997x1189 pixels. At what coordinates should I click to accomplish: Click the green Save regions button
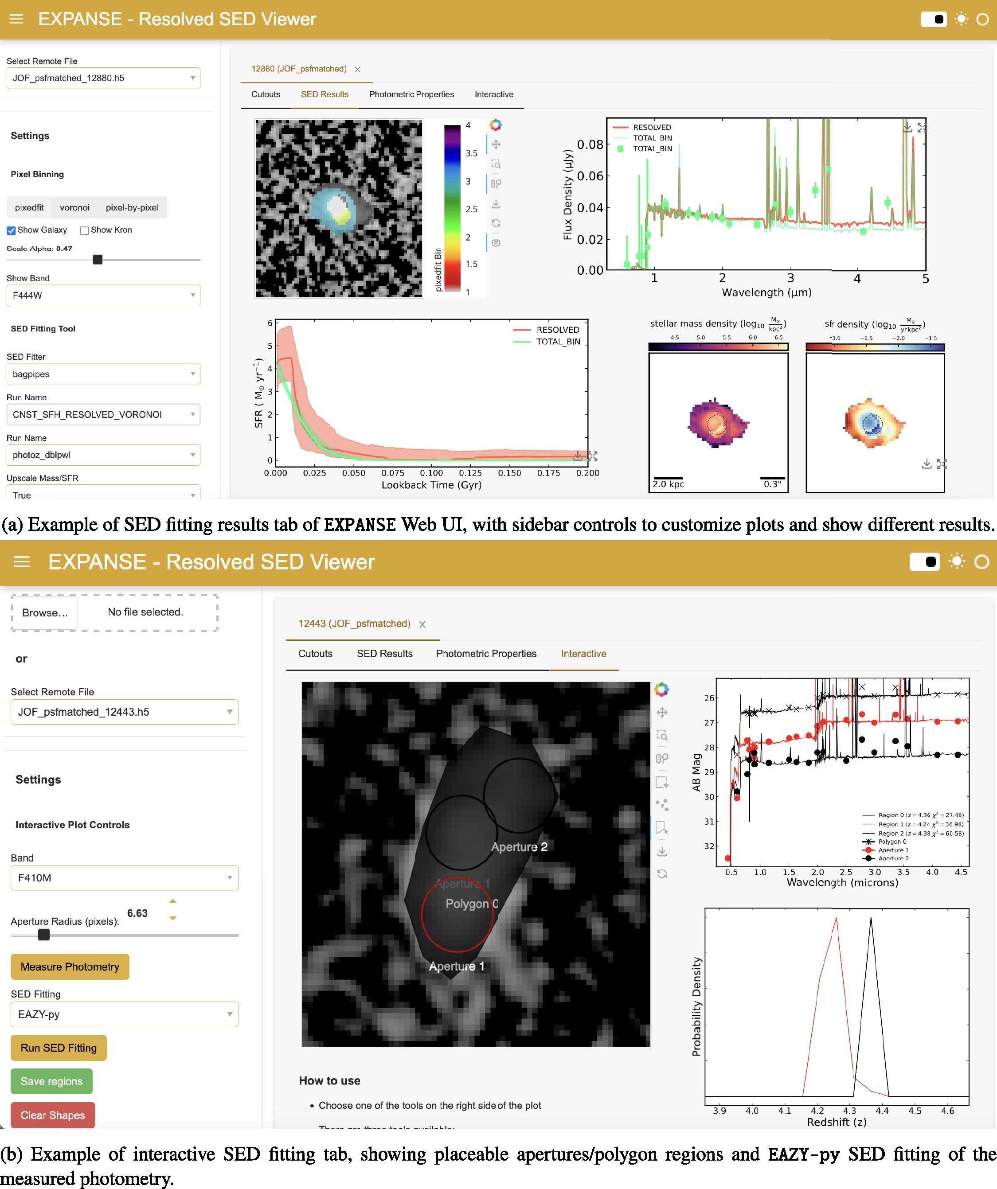point(51,1081)
